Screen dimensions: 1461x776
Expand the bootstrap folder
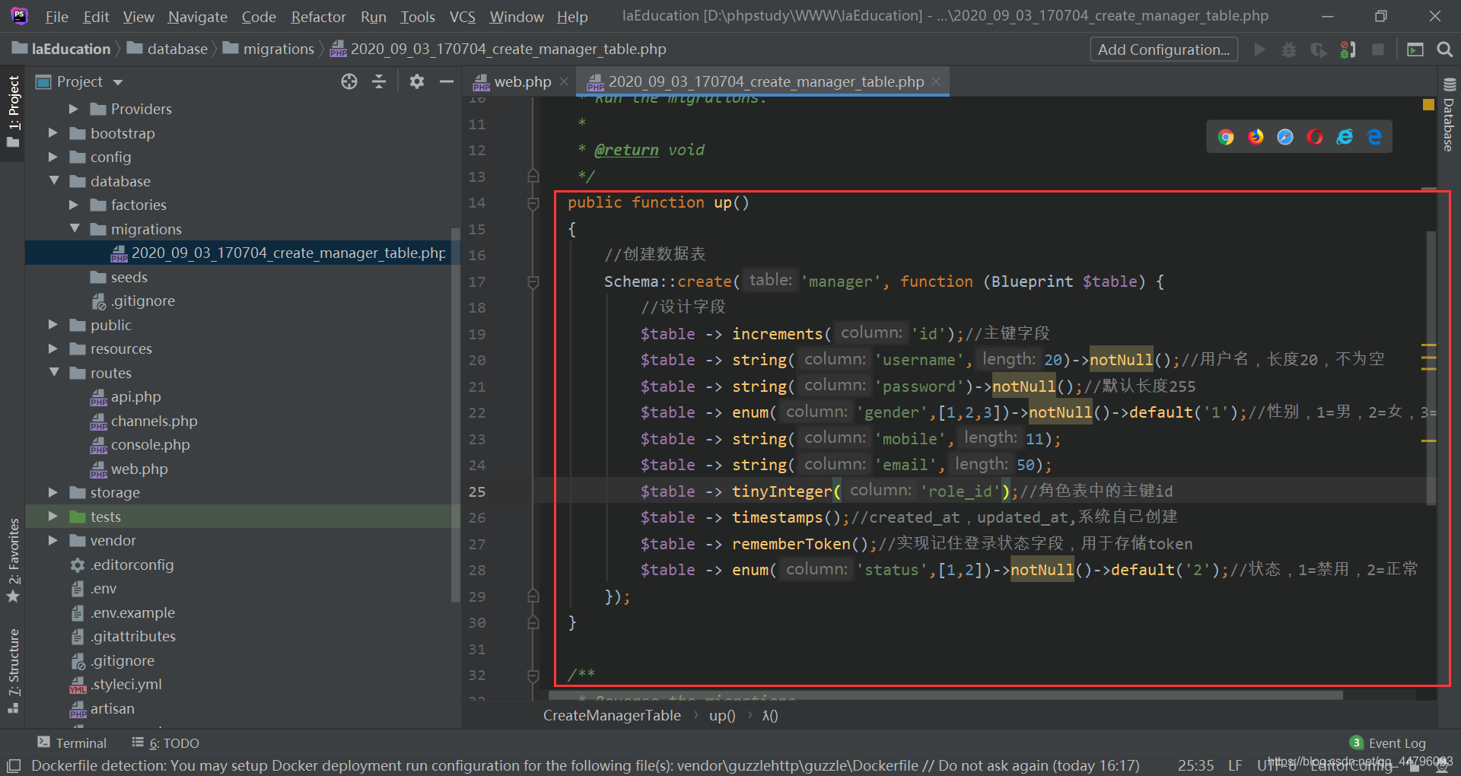53,133
